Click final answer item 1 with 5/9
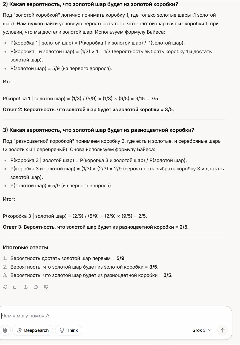 click(68, 258)
